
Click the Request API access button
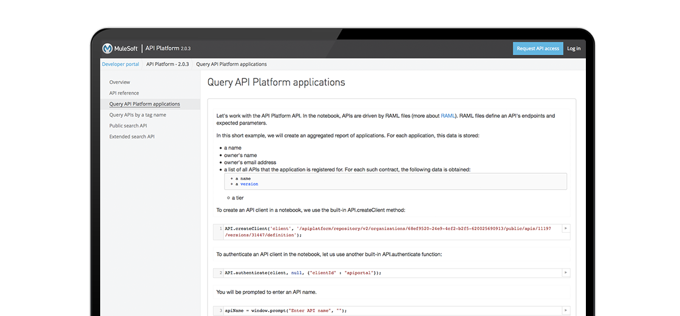click(538, 49)
